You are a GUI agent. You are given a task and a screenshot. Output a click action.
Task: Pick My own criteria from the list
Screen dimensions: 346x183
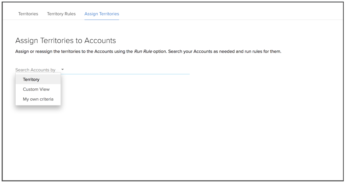tap(38, 99)
